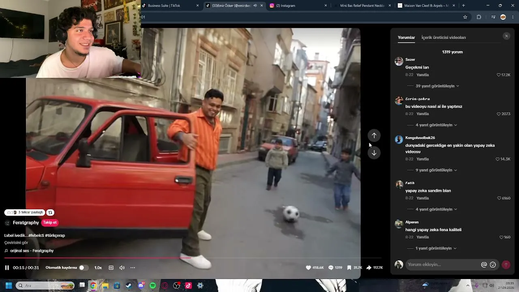Switch to İçerik üreticisi videoları tab
The width and height of the screenshot is (519, 292).
click(x=444, y=37)
